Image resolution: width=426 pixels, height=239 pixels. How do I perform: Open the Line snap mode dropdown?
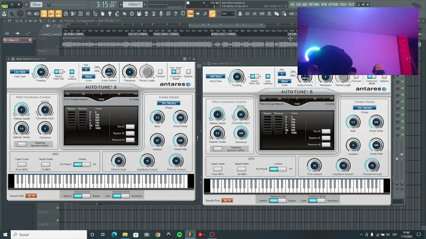(x=227, y=14)
